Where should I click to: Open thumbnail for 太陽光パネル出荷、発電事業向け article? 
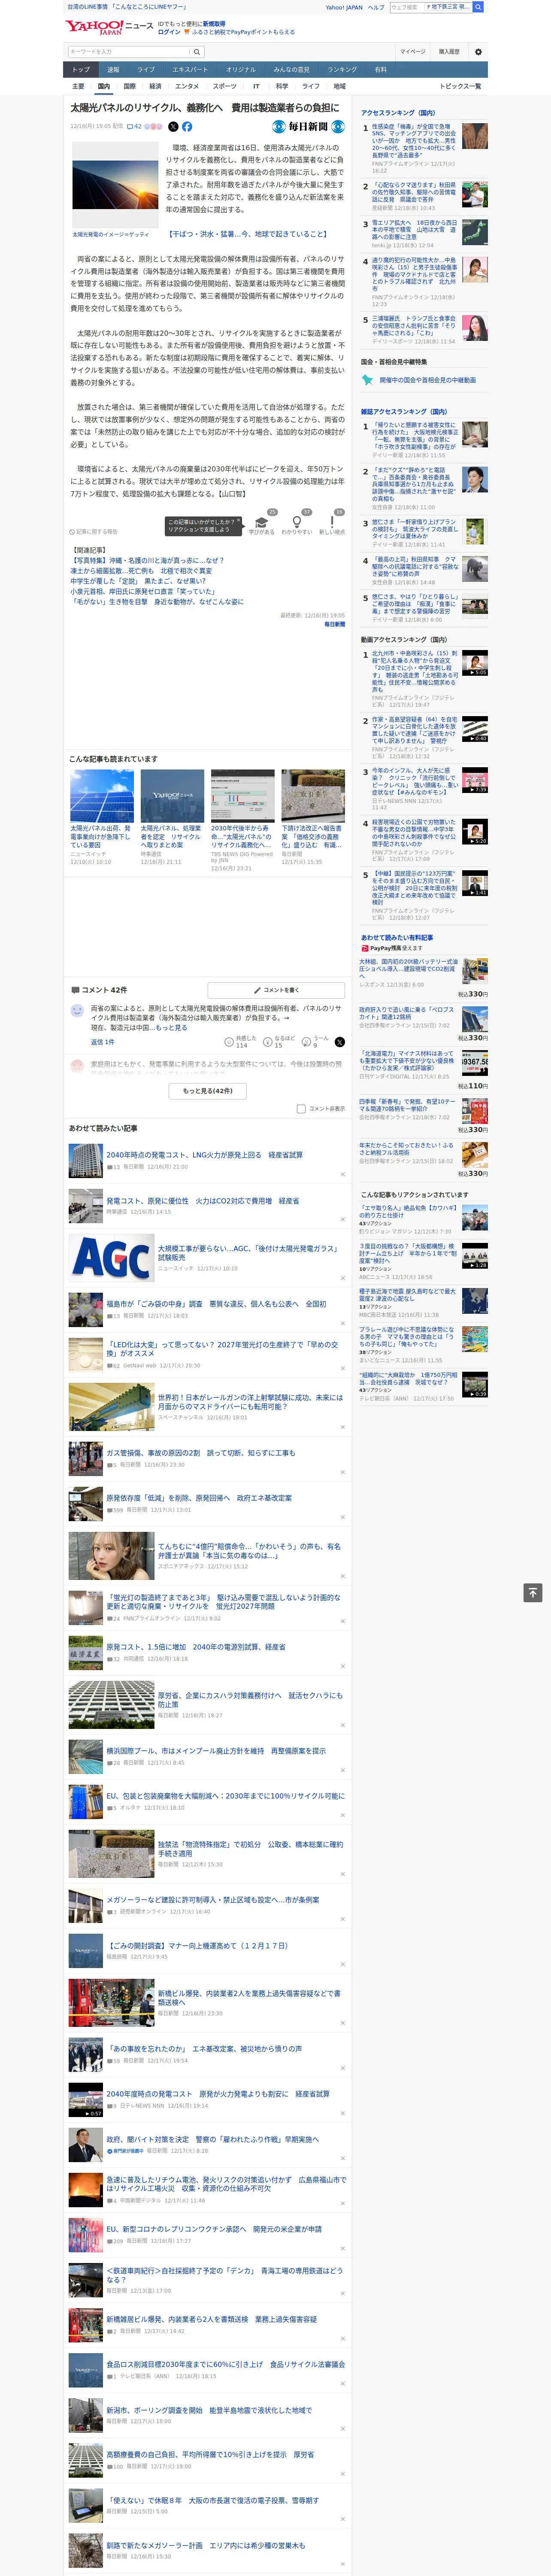[x=102, y=796]
